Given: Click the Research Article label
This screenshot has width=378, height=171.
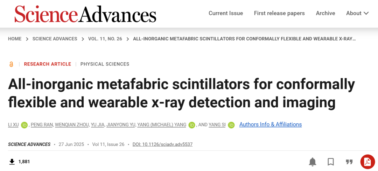Looking at the screenshot, I should [x=48, y=64].
